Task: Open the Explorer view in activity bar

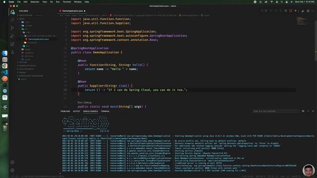Action: coord(12,12)
